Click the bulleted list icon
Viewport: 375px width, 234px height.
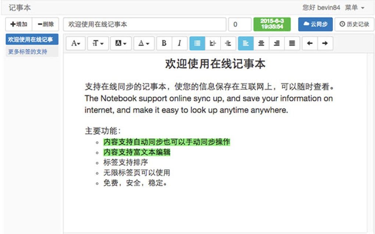tap(197, 43)
